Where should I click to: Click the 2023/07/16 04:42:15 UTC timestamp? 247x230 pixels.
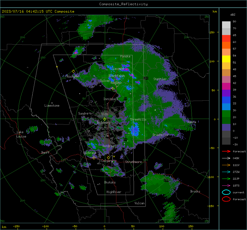(x=38, y=11)
